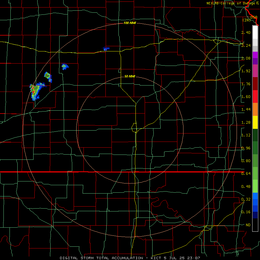This screenshot has height=260, width=260.
Task: Click the '0.32' legend value
Action: point(246,199)
